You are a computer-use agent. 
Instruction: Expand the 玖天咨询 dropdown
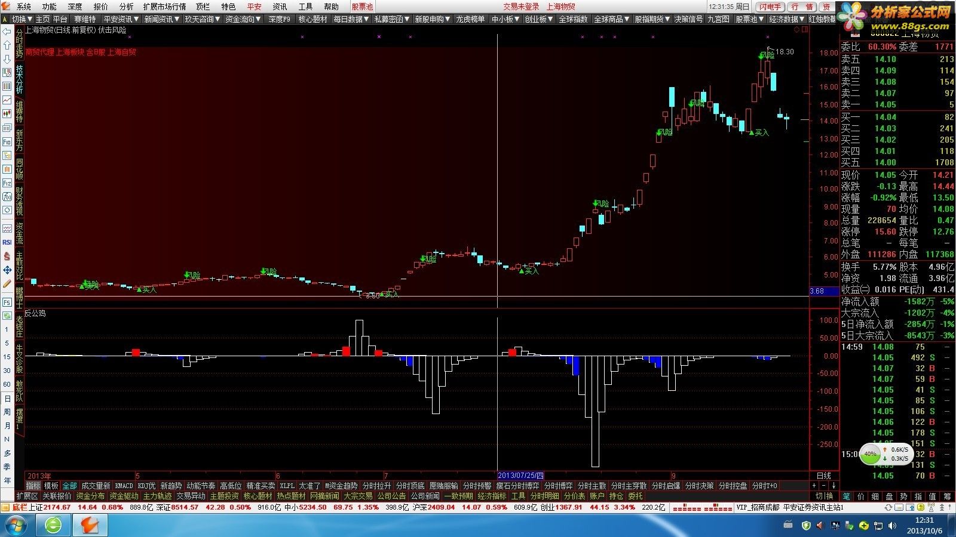203,19
